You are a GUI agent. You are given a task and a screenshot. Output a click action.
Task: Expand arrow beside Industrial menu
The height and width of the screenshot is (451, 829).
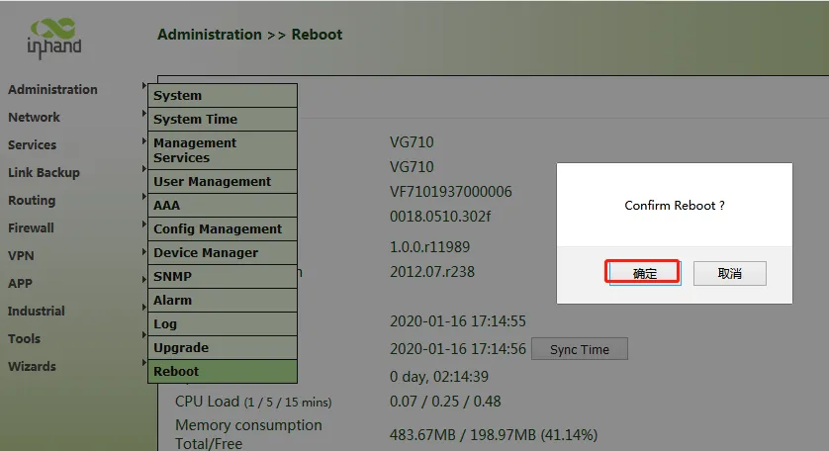143,308
